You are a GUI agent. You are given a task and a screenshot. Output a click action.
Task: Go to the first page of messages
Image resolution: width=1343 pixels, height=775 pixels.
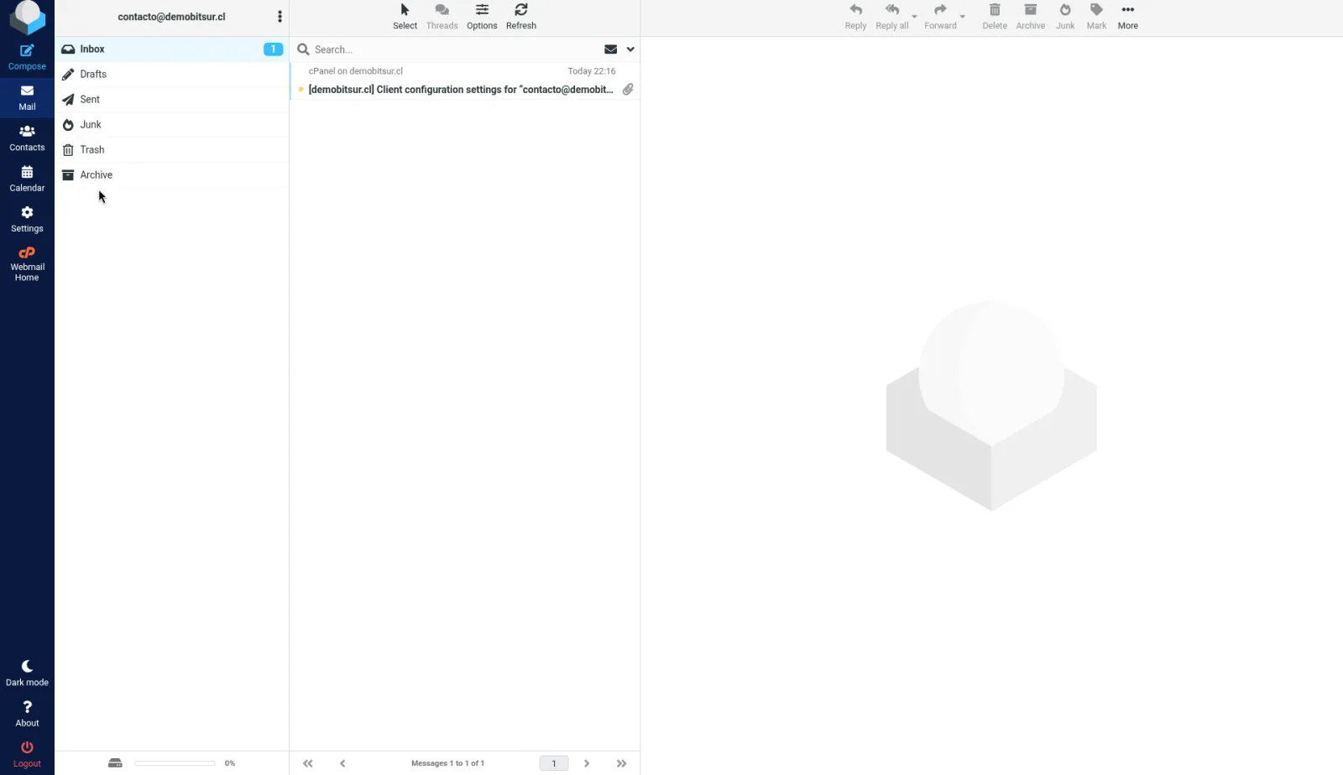click(308, 763)
